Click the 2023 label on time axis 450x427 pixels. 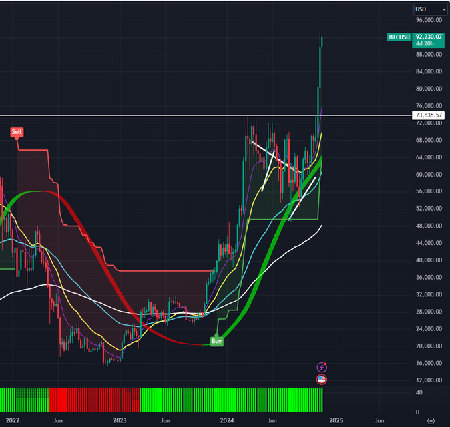120,420
